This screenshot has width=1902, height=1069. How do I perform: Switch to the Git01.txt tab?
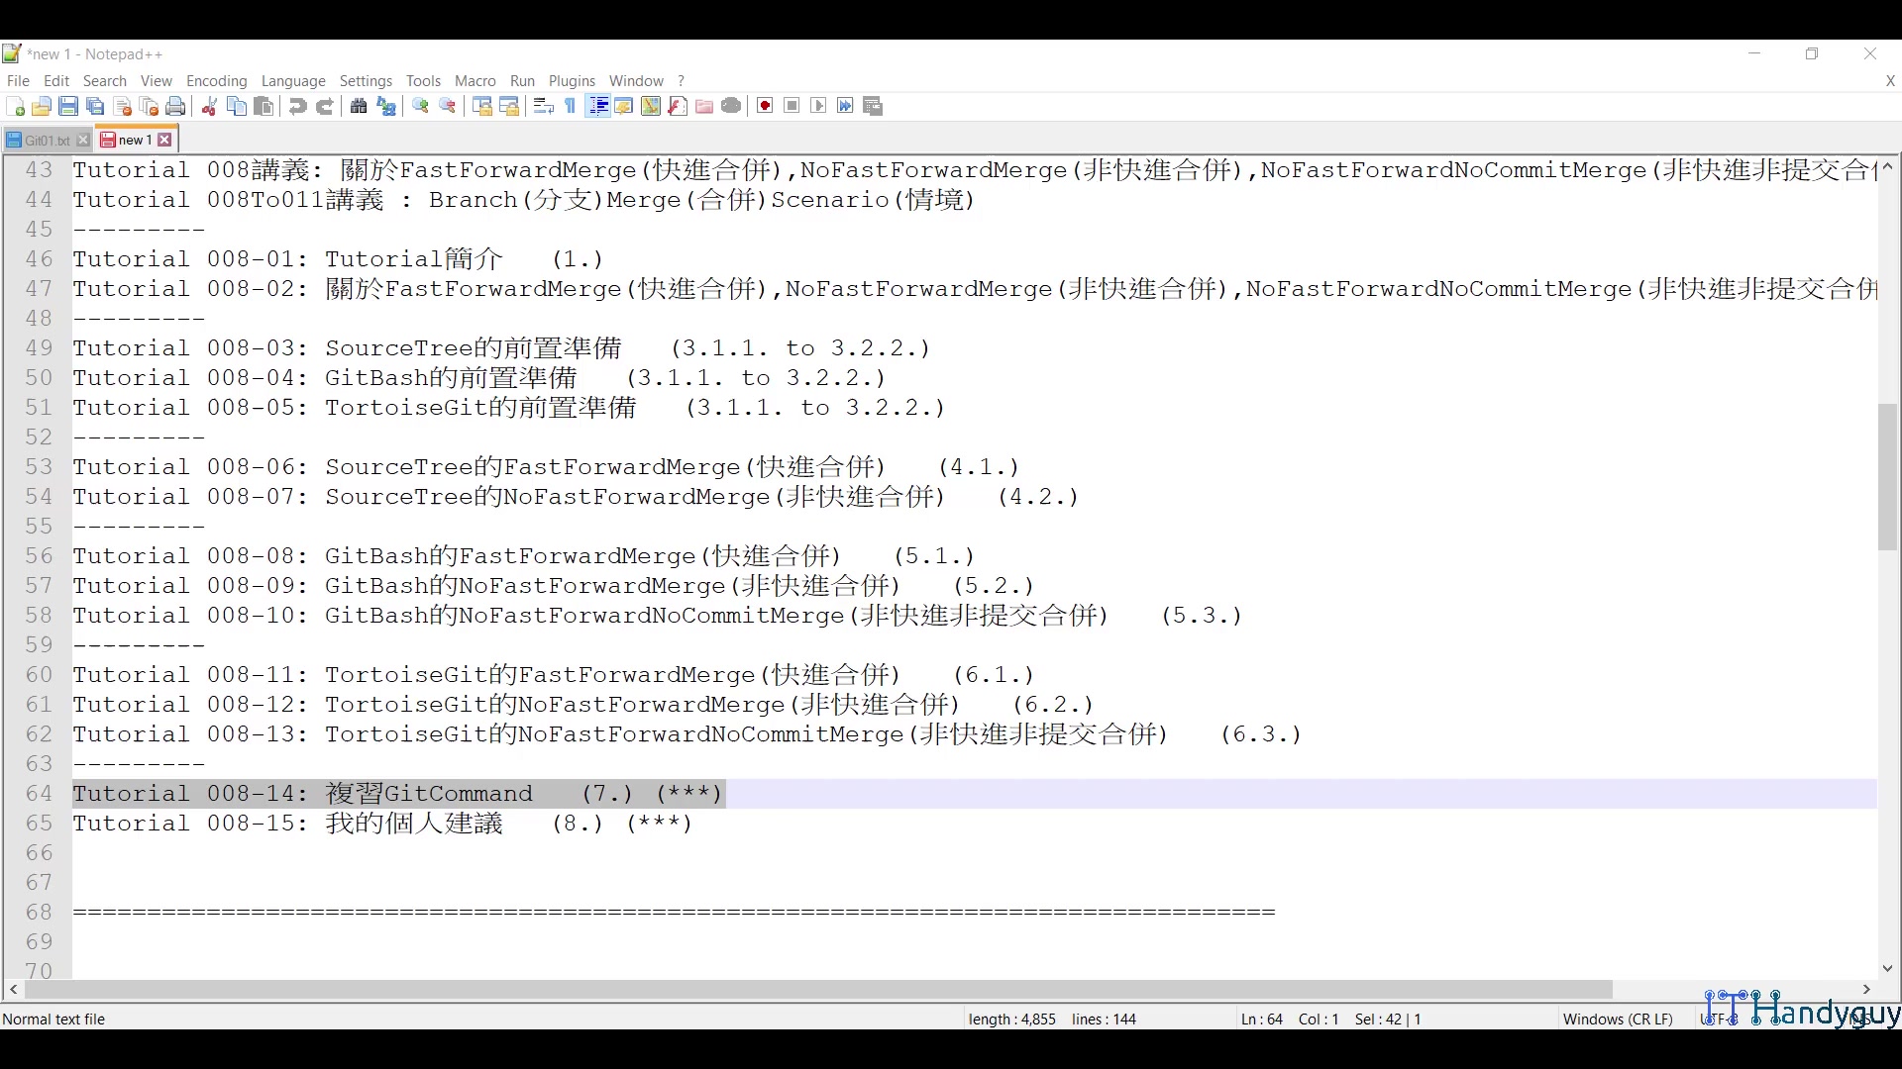43,140
